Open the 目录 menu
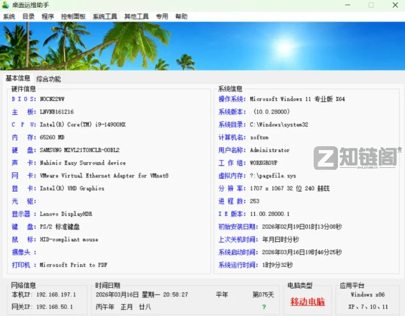Image resolution: width=405 pixels, height=316 pixels. [28, 17]
